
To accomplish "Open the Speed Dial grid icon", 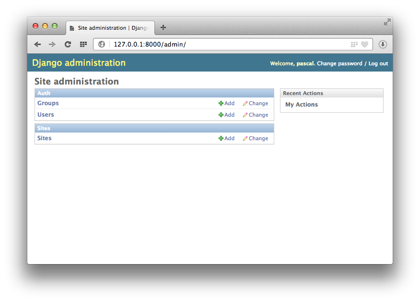I will pyautogui.click(x=83, y=44).
